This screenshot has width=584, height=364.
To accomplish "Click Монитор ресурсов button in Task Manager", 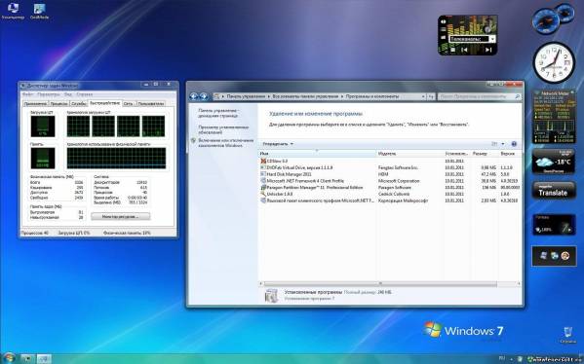I will (x=120, y=216).
